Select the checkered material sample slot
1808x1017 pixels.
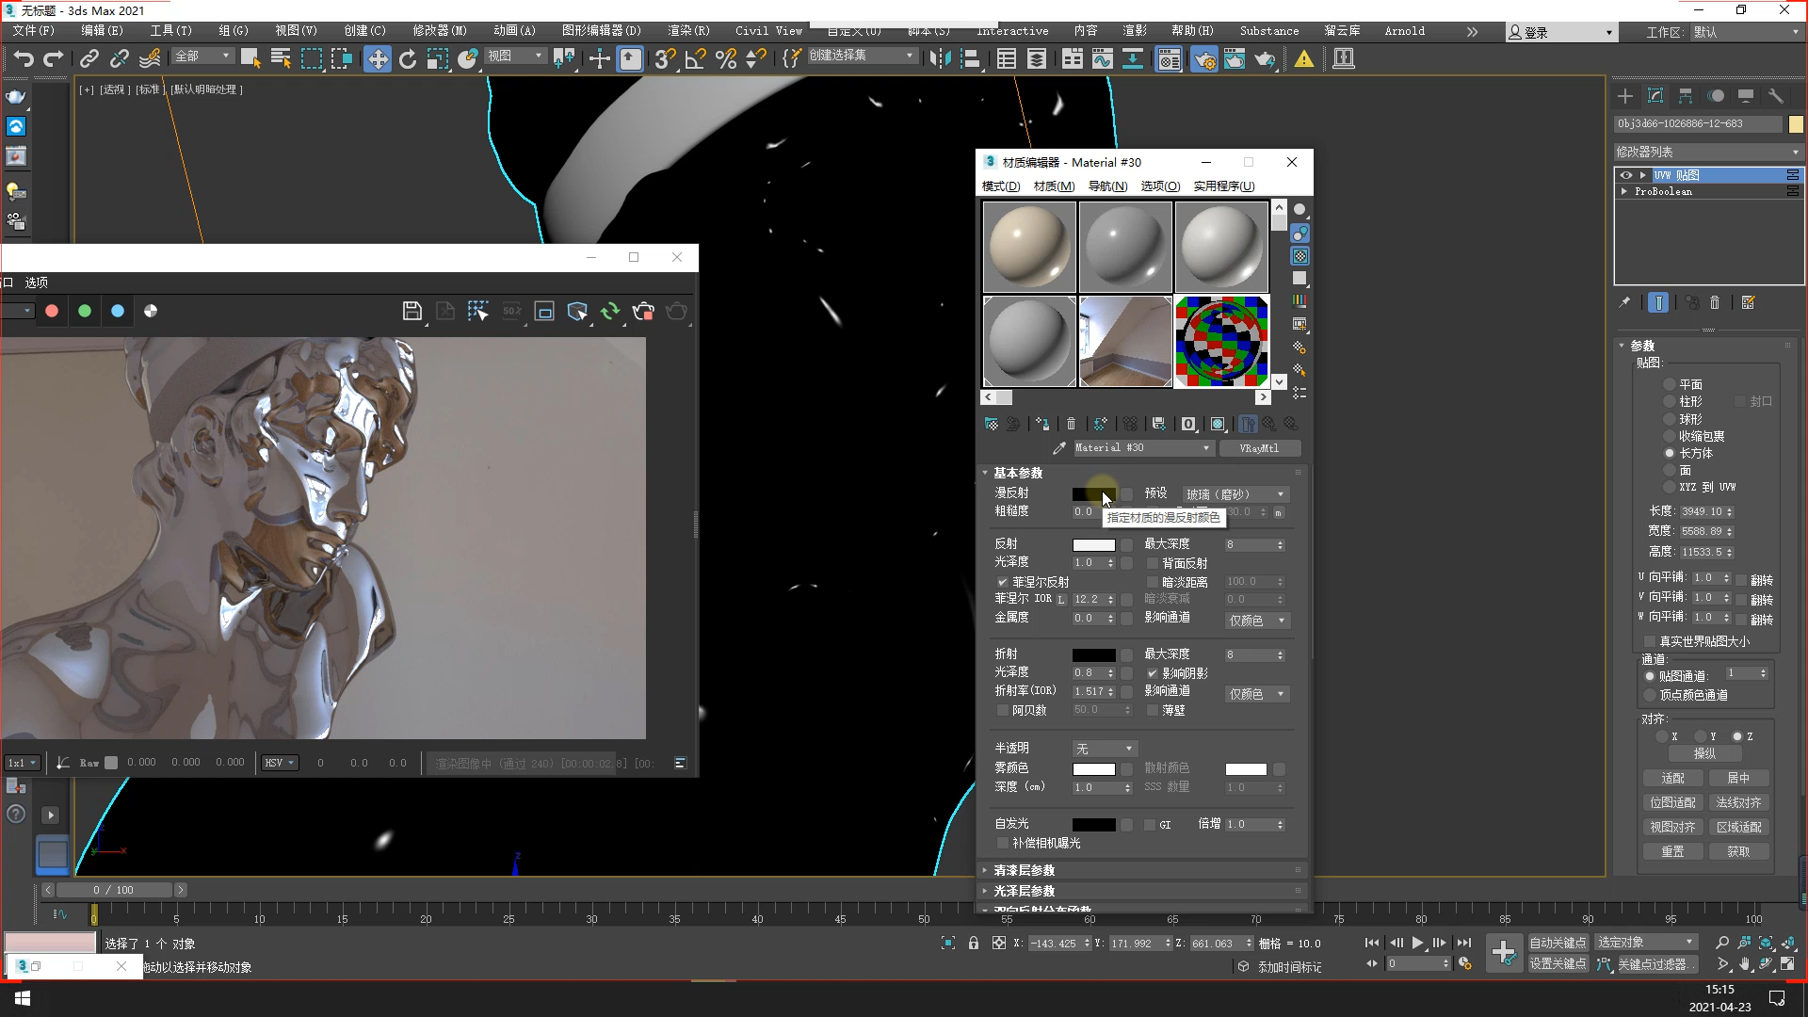click(1221, 341)
